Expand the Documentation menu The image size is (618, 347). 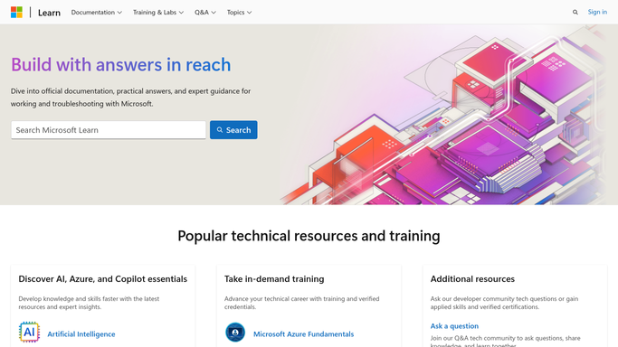click(96, 12)
